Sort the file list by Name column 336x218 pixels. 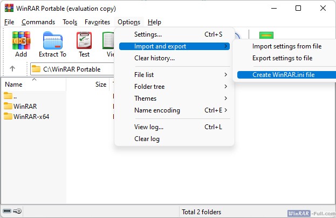(14, 85)
